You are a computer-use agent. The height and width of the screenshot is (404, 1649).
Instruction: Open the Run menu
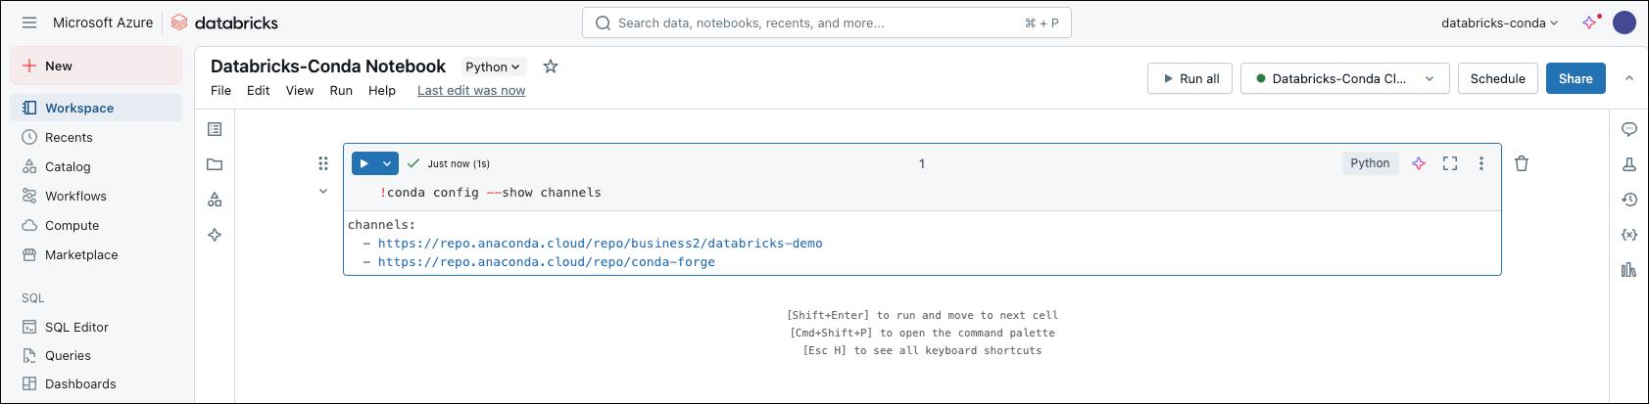pos(341,90)
